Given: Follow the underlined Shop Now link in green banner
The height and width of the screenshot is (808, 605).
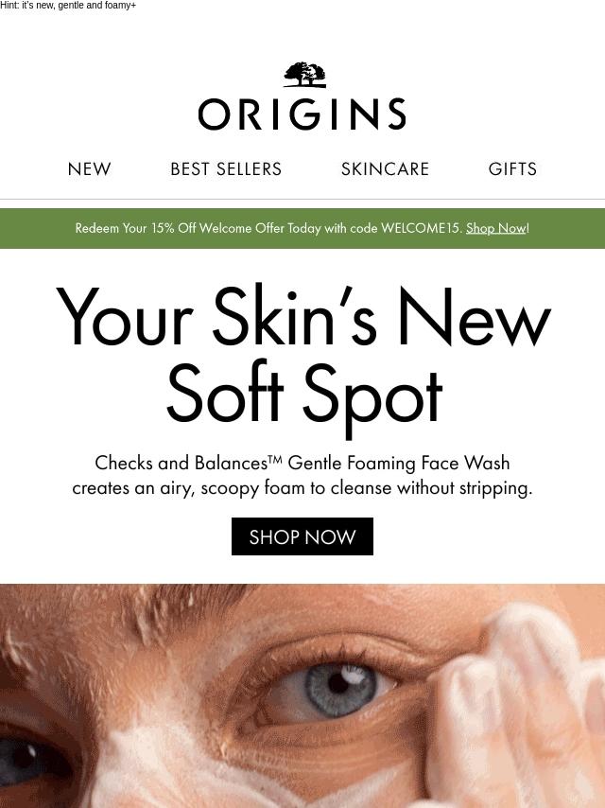Looking at the screenshot, I should pyautogui.click(x=496, y=228).
